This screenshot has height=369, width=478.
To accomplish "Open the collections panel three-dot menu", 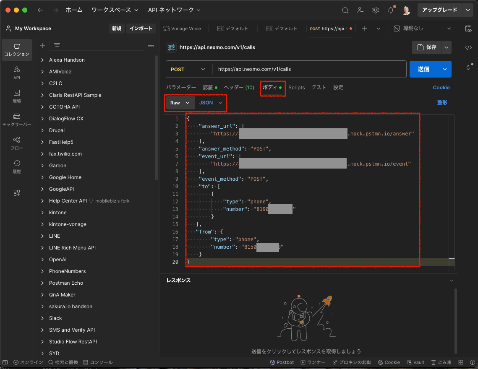I will (x=151, y=46).
